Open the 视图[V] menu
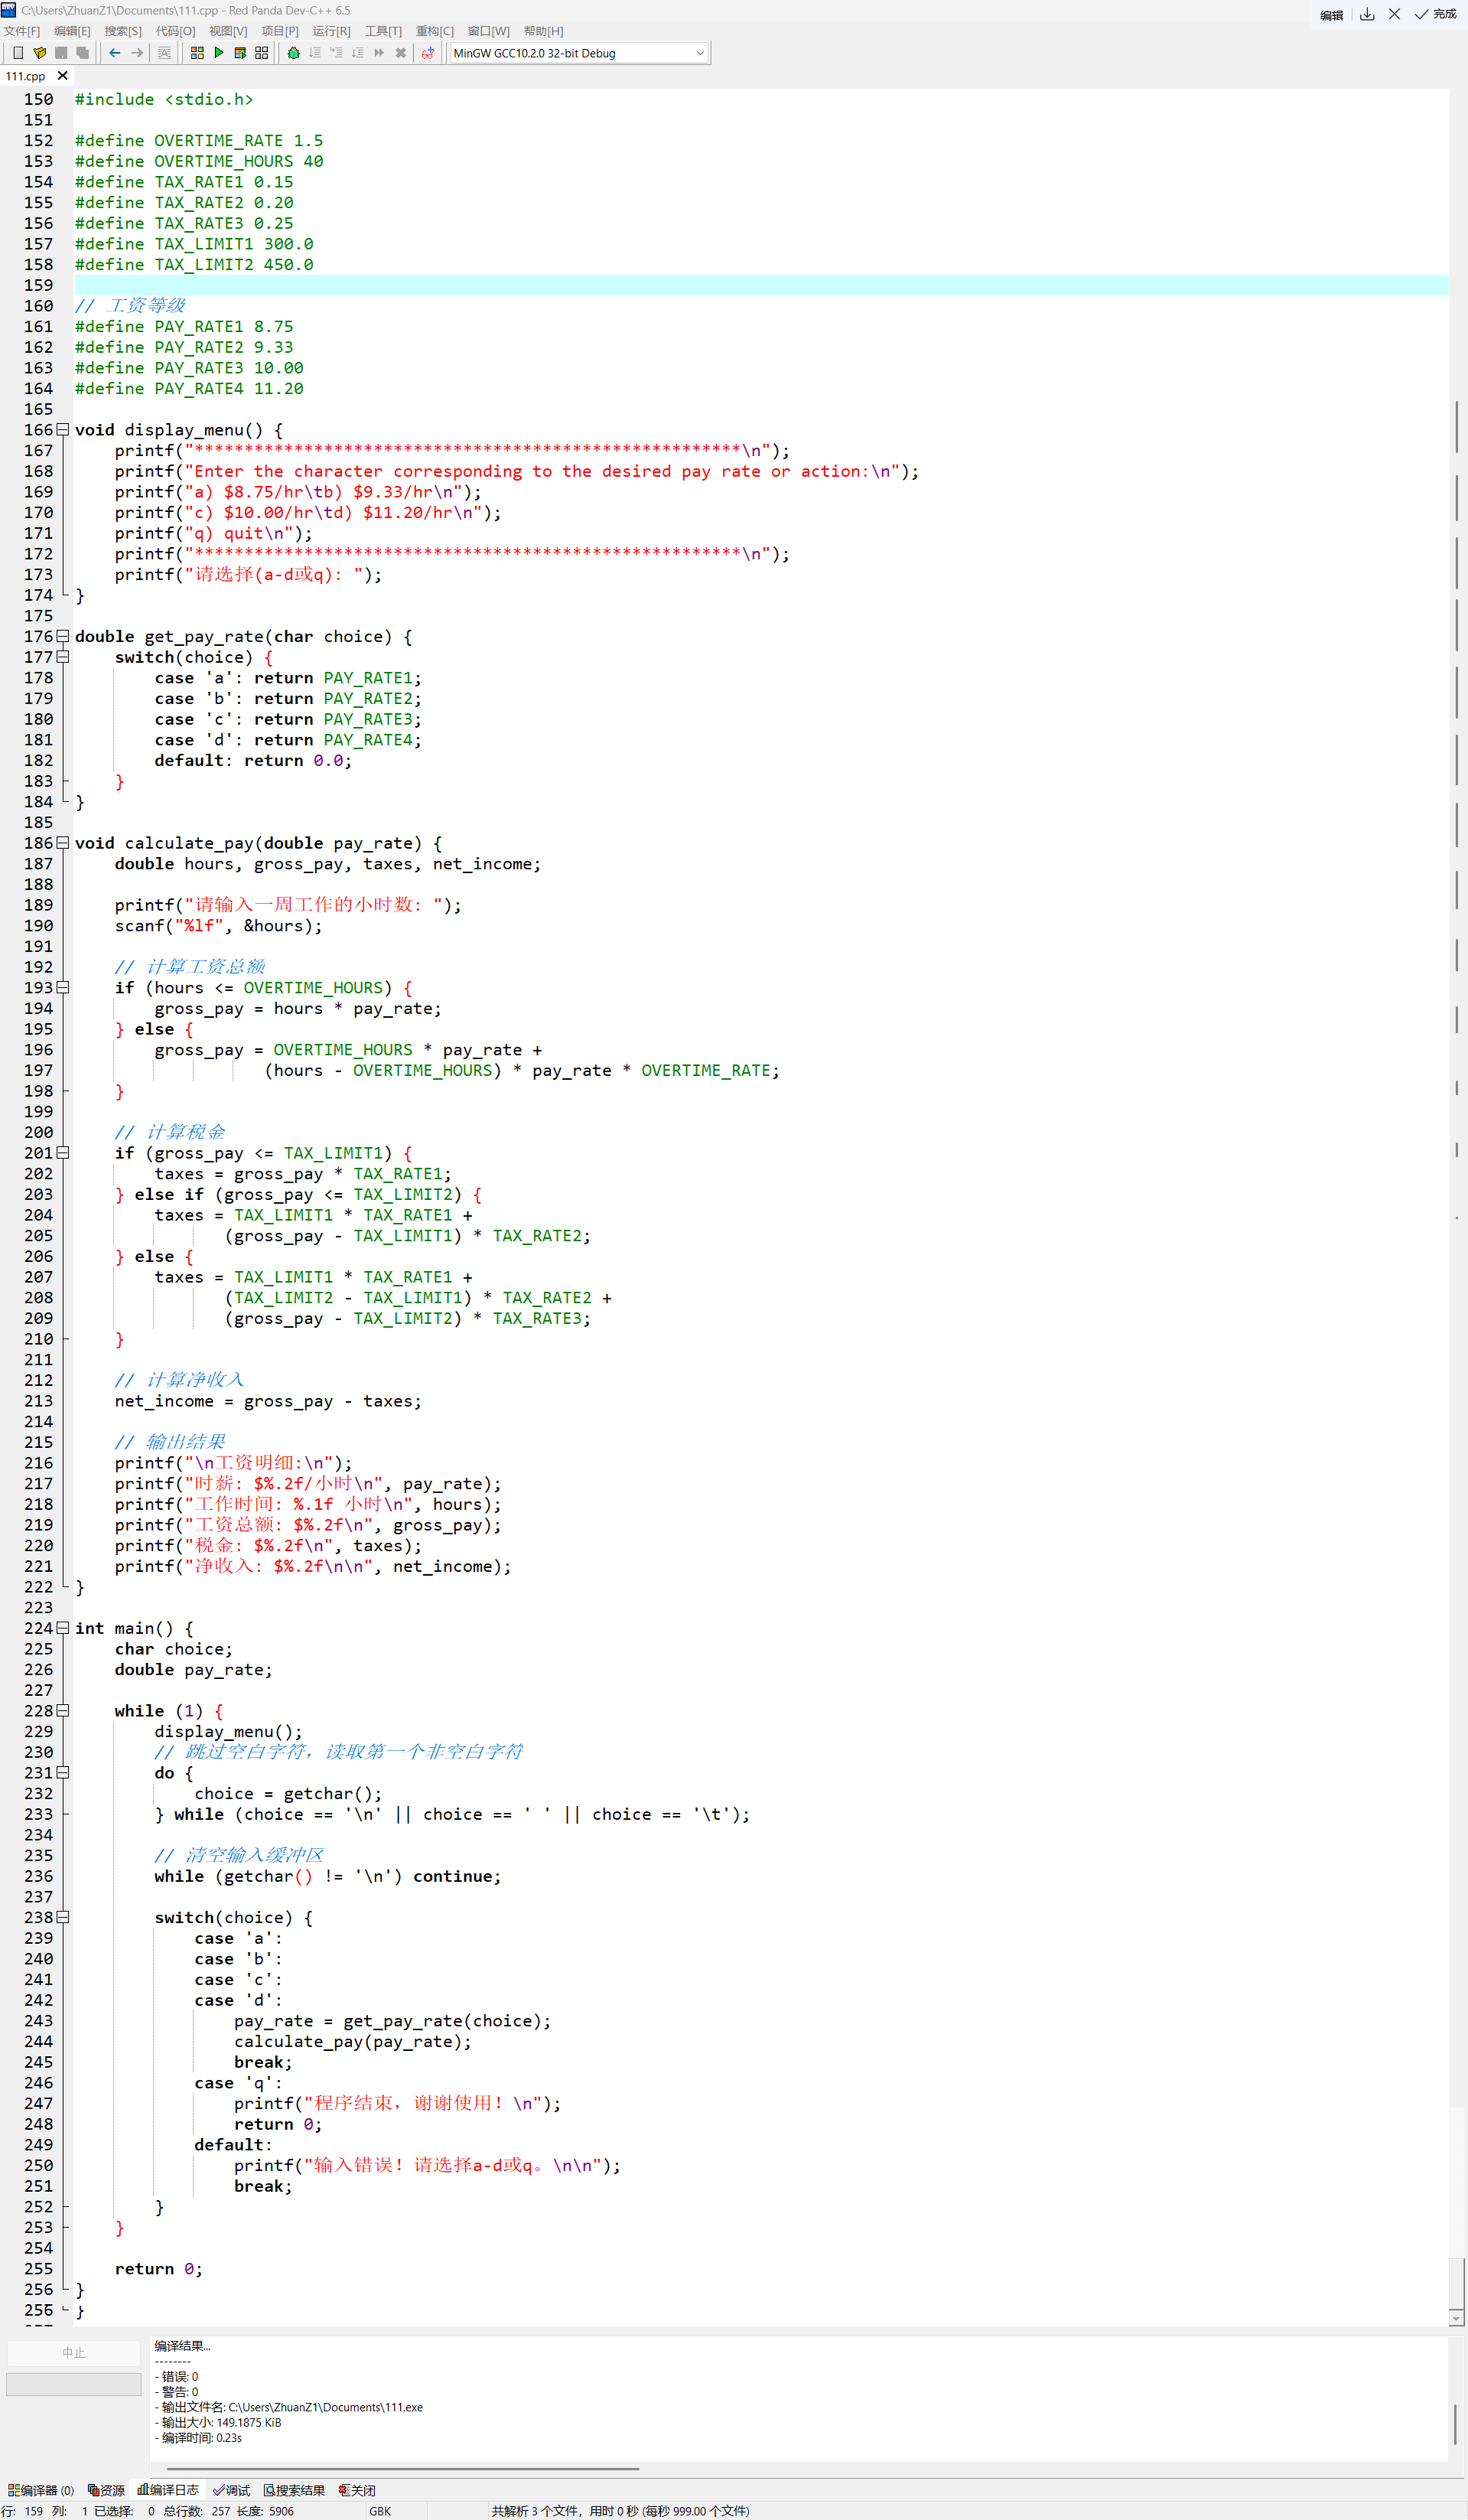Viewport: 1468px width, 2520px height. click(228, 31)
